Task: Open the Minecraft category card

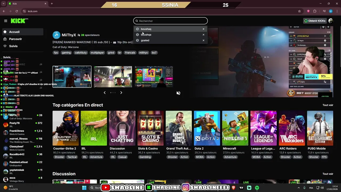Action: [x=235, y=128]
